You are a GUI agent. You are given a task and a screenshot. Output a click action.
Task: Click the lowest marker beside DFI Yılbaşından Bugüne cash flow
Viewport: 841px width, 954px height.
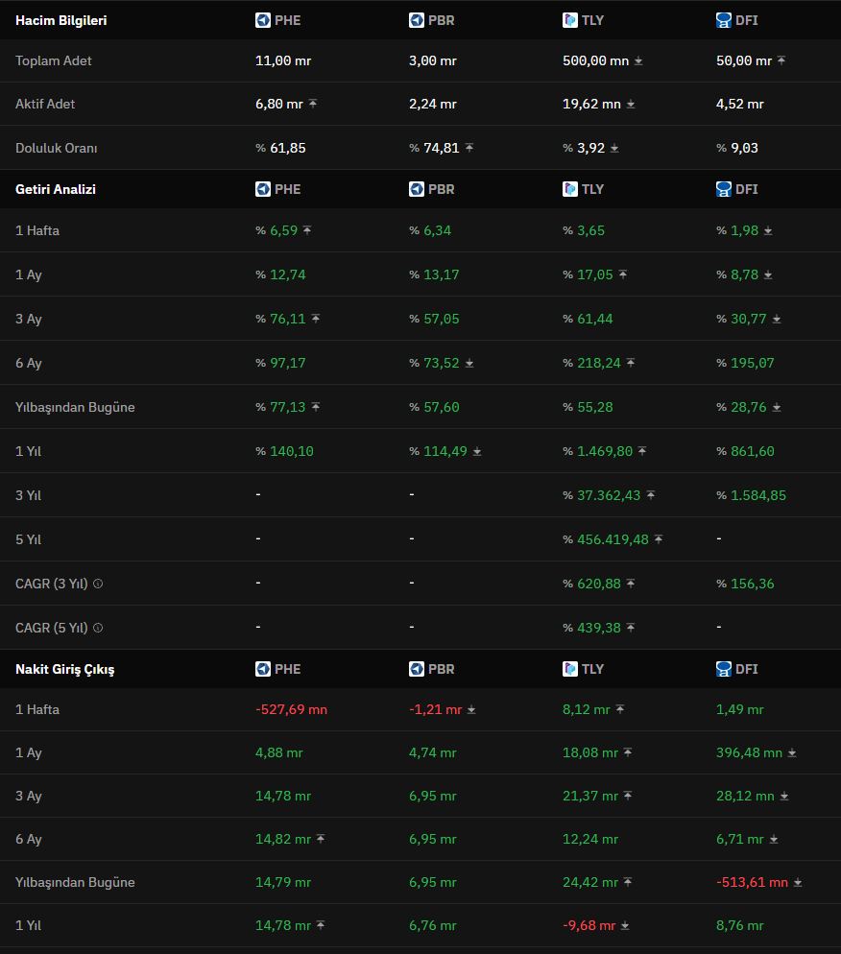click(x=798, y=882)
